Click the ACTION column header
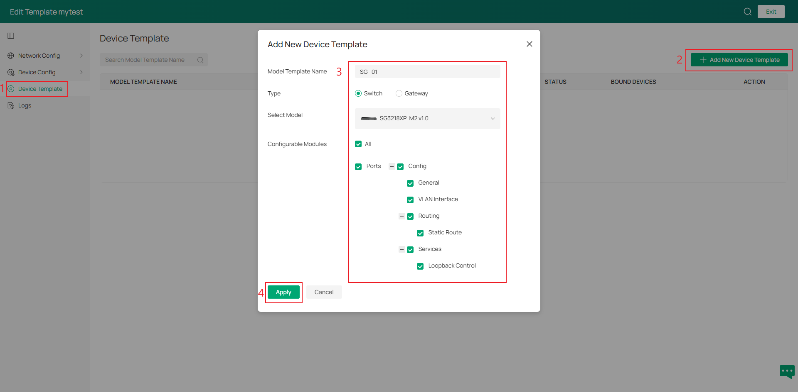The image size is (798, 392). pos(754,82)
